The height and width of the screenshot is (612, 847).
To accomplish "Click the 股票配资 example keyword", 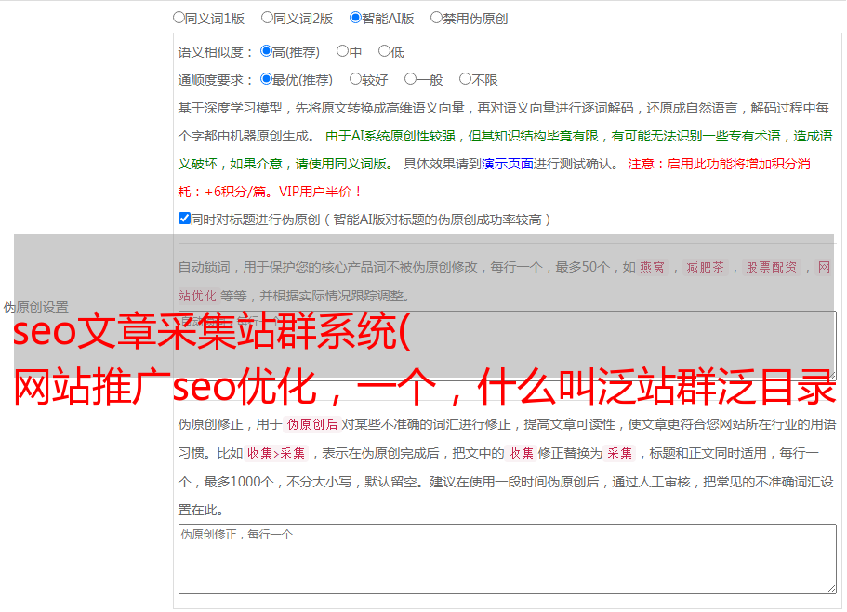I will click(772, 267).
